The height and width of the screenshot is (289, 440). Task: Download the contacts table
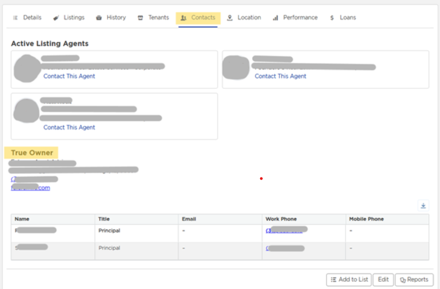pos(423,205)
